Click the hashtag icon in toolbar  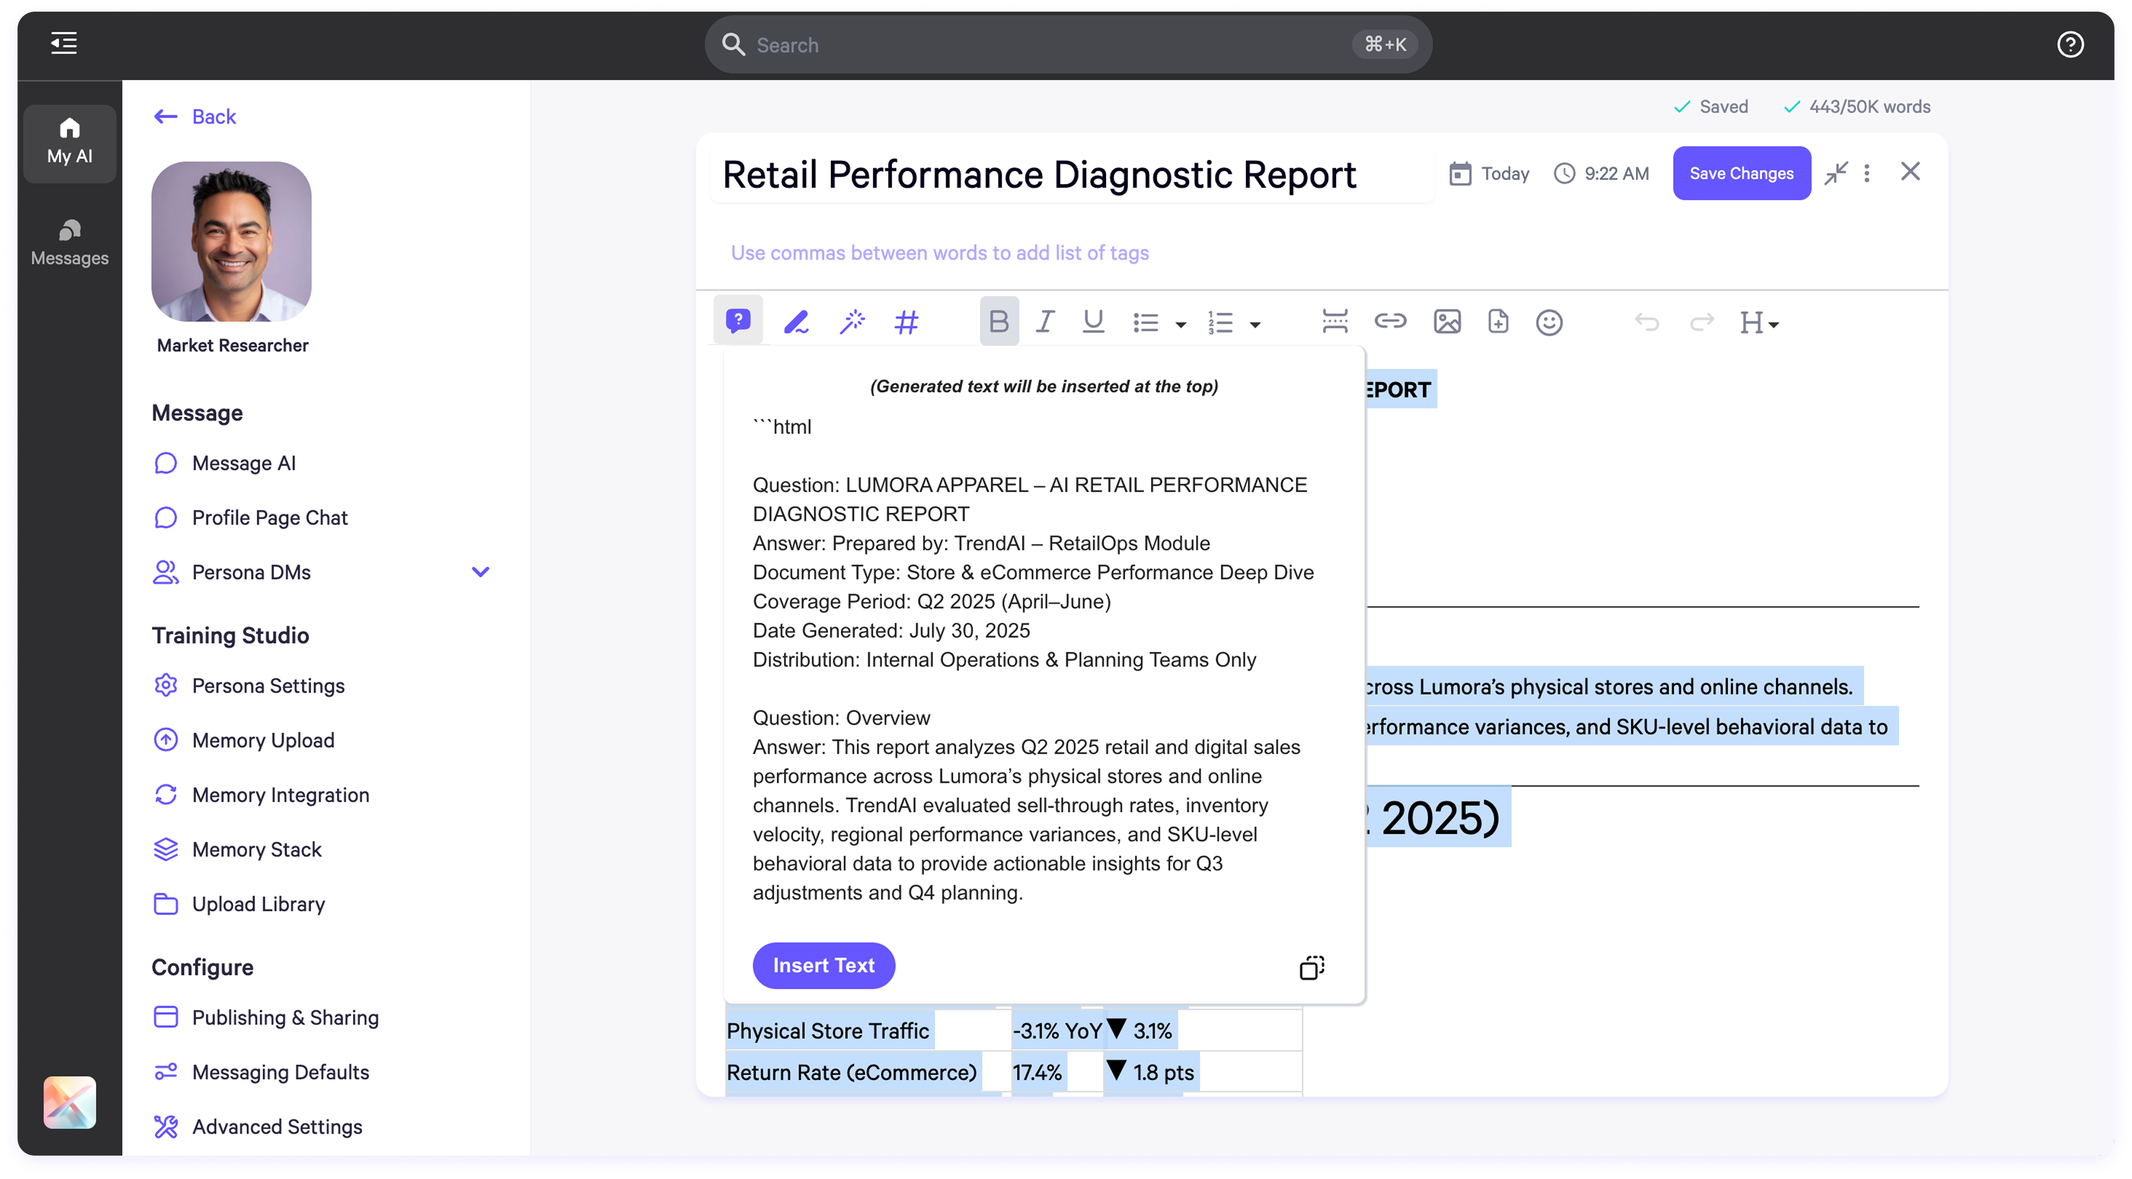[906, 322]
